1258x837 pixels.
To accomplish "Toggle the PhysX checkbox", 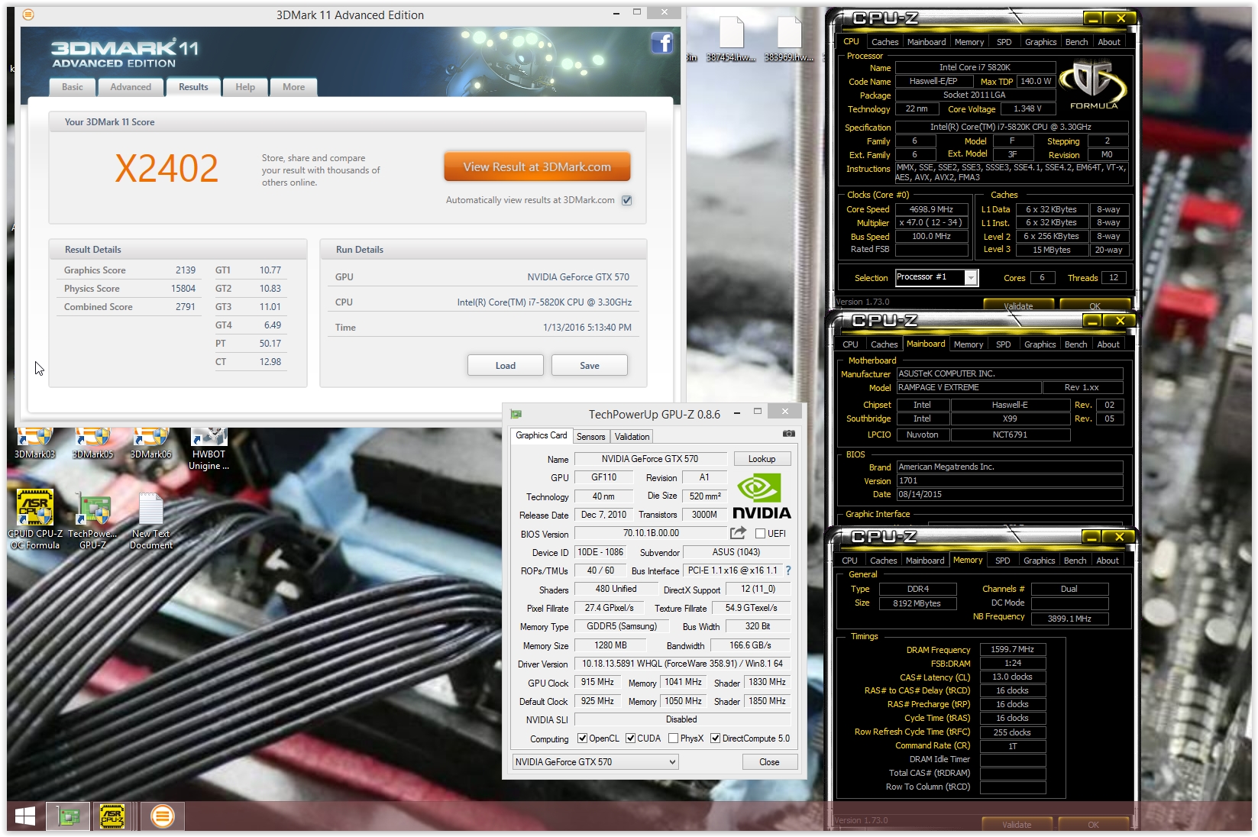I will coord(673,738).
